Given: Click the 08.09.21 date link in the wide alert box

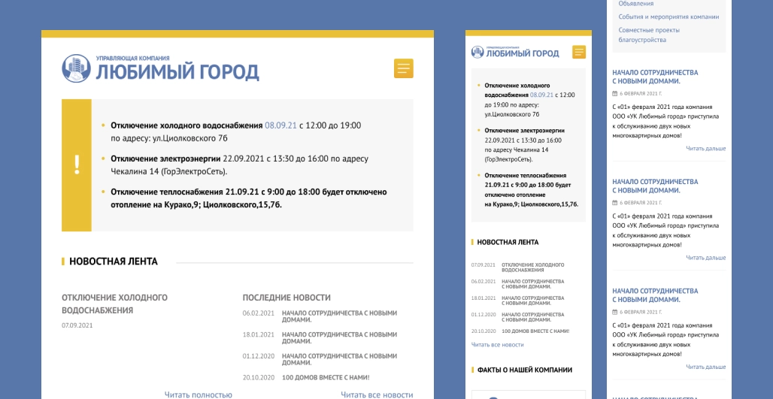Looking at the screenshot, I should [280, 125].
